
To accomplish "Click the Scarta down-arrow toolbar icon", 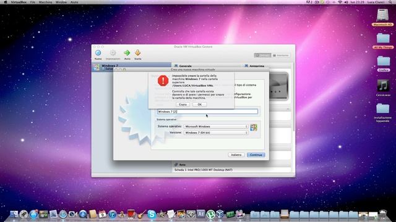I will click(137, 53).
